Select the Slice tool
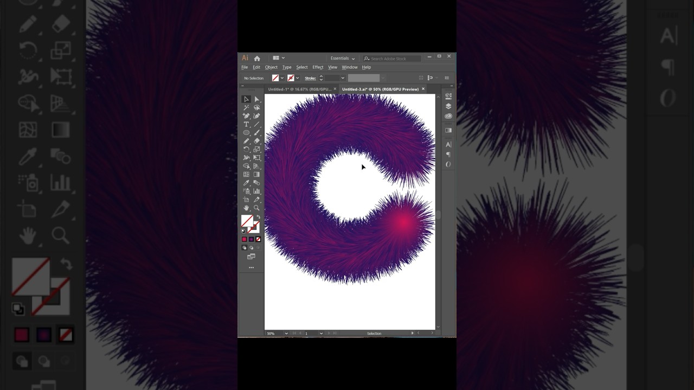The width and height of the screenshot is (694, 390). 257,199
